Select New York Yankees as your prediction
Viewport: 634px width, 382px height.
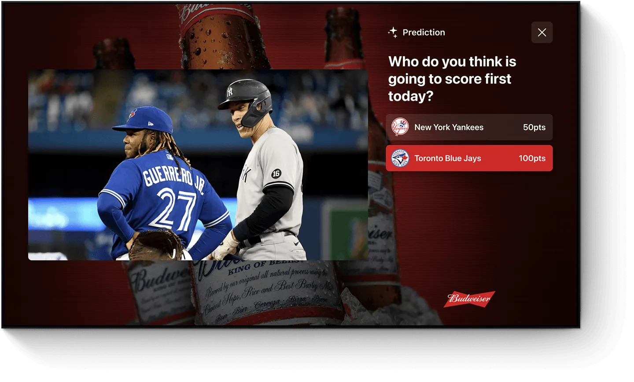469,127
